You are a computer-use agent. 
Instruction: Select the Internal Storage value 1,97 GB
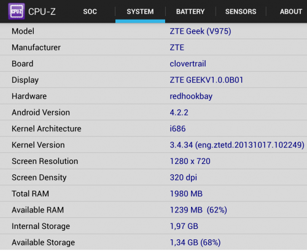click(184, 226)
